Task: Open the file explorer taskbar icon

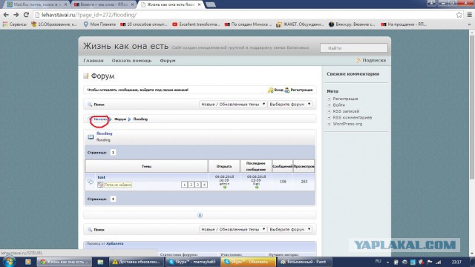Action: click(x=101, y=262)
